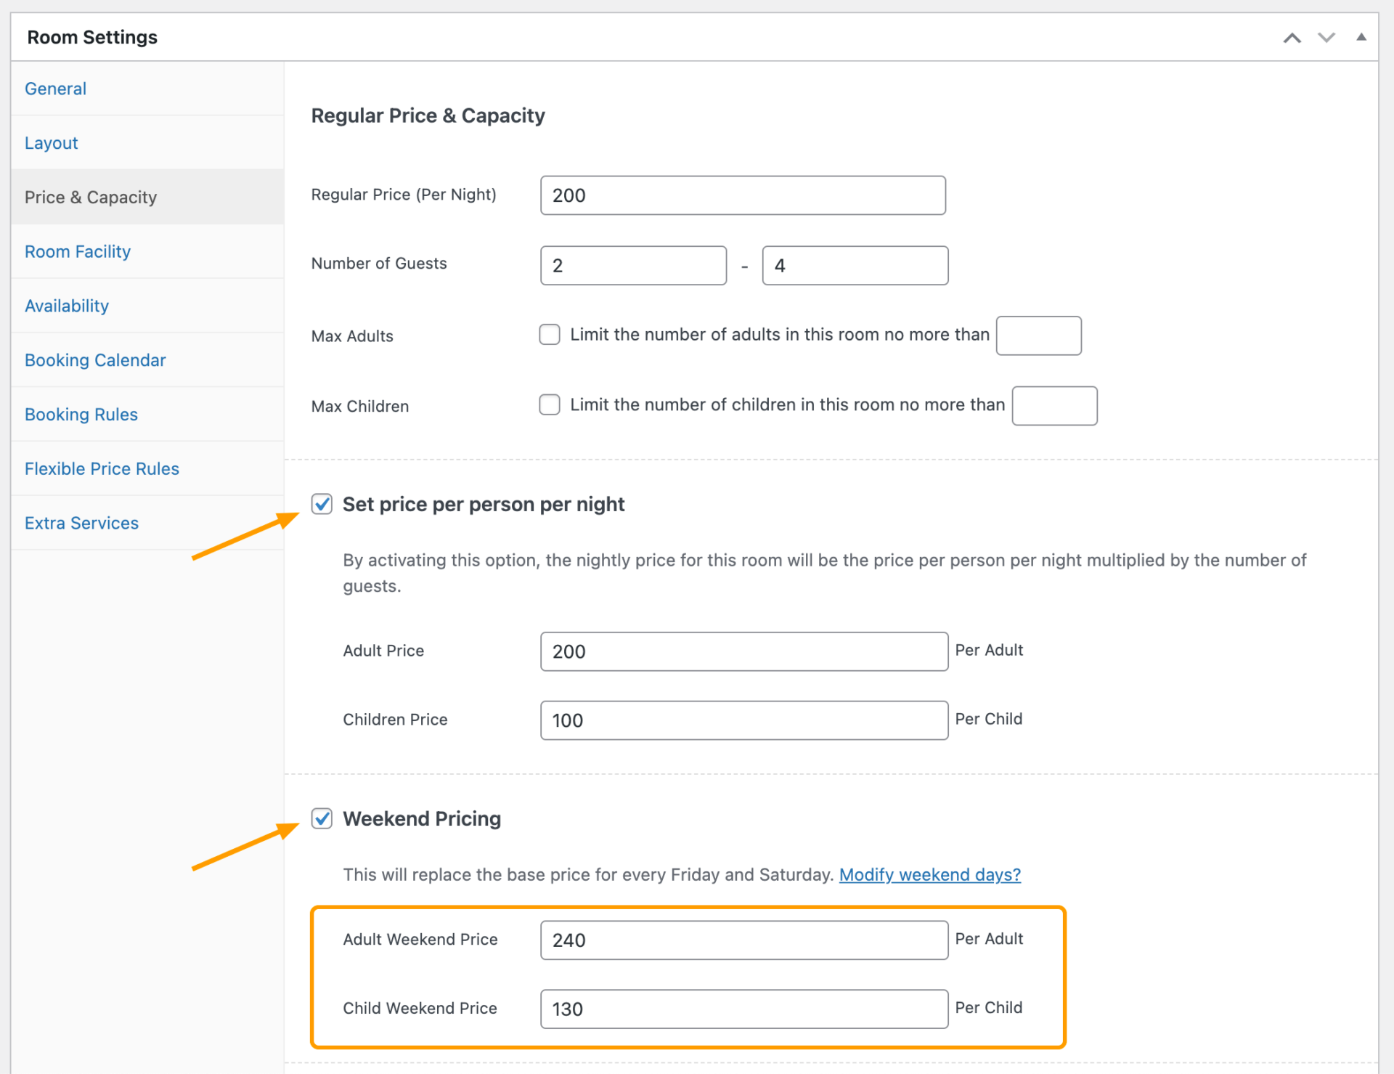Open the Modify weekend days link
1394x1074 pixels.
pos(929,874)
